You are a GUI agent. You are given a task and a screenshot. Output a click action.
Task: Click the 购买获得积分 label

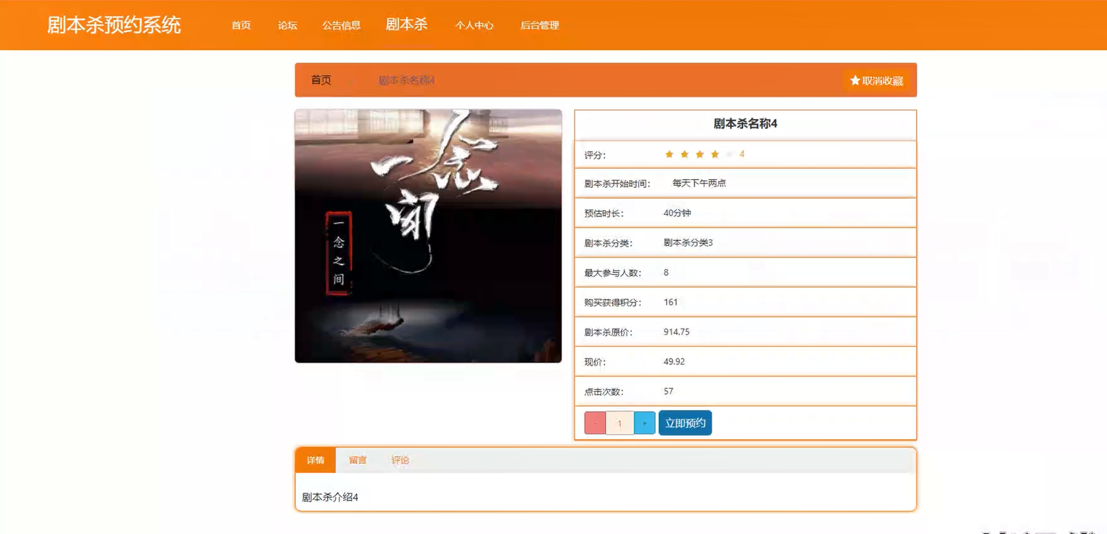pyautogui.click(x=613, y=303)
